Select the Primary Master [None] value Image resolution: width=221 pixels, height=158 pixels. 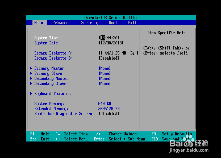click(105, 68)
